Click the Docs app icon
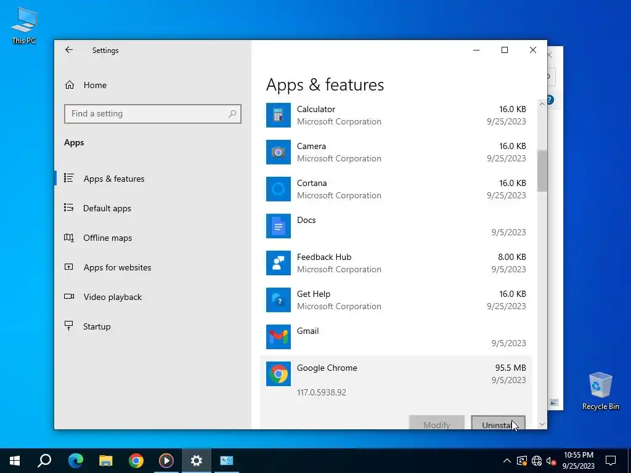Screen dimensions: 631x473 (278, 226)
